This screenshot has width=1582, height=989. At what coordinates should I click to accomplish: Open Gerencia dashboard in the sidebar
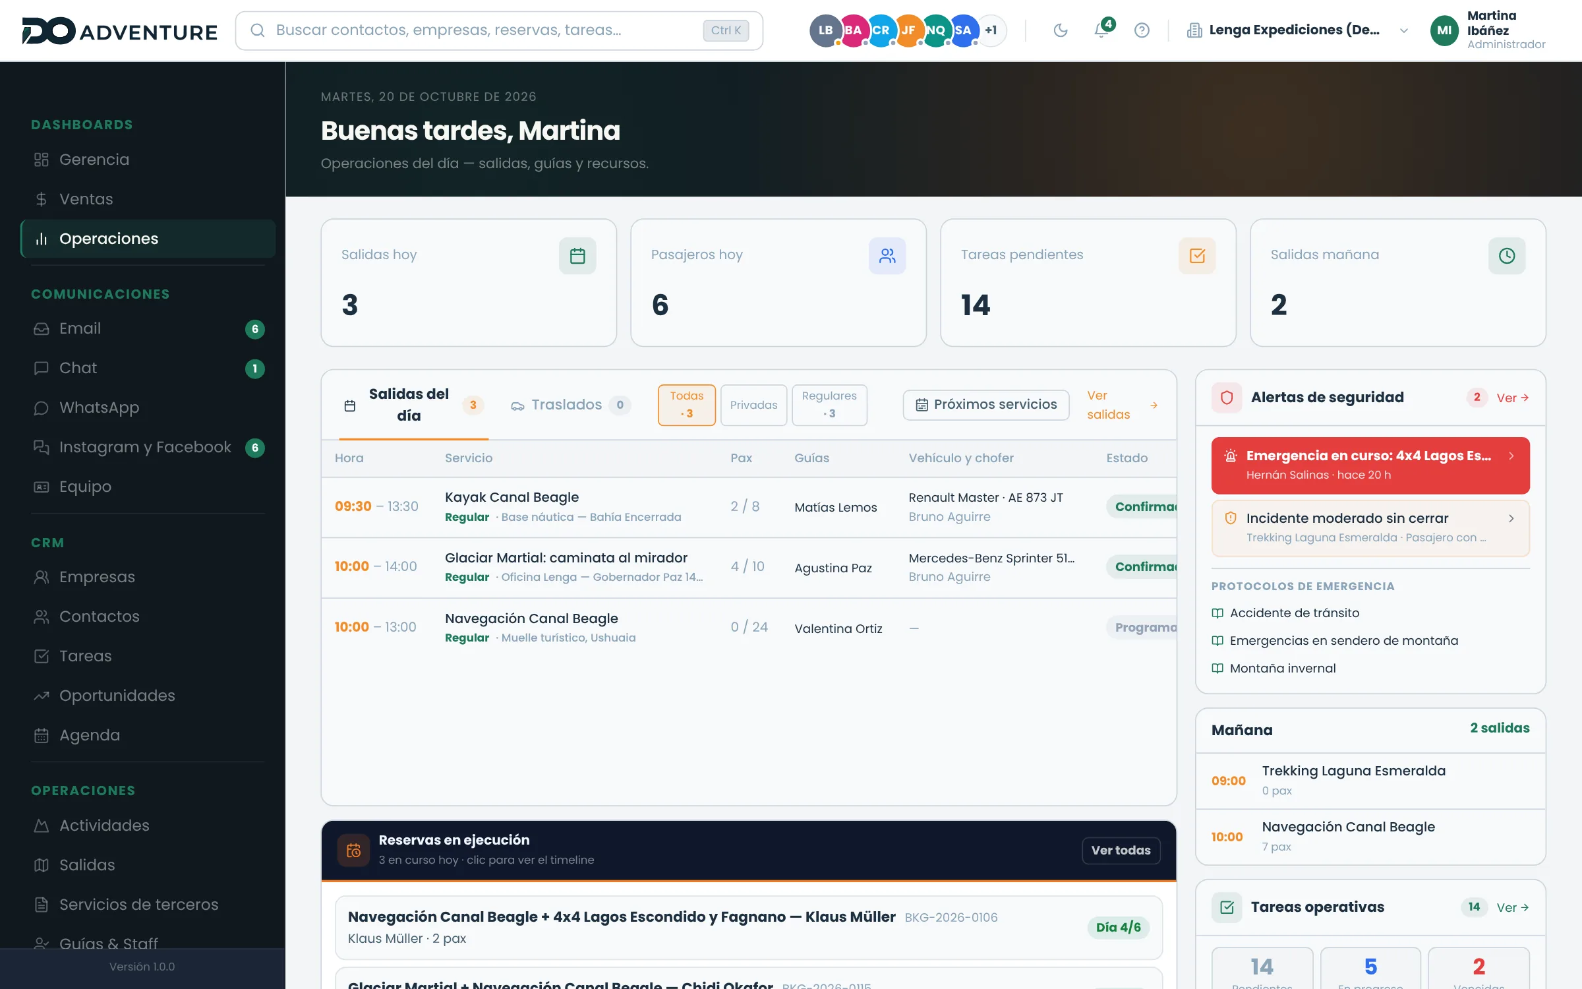[x=148, y=160]
